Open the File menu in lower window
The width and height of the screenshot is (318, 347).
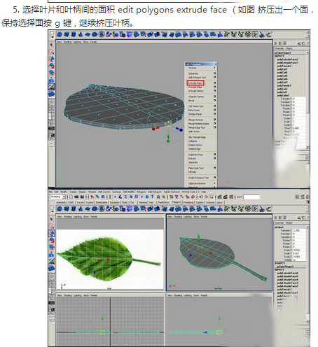tap(50, 192)
